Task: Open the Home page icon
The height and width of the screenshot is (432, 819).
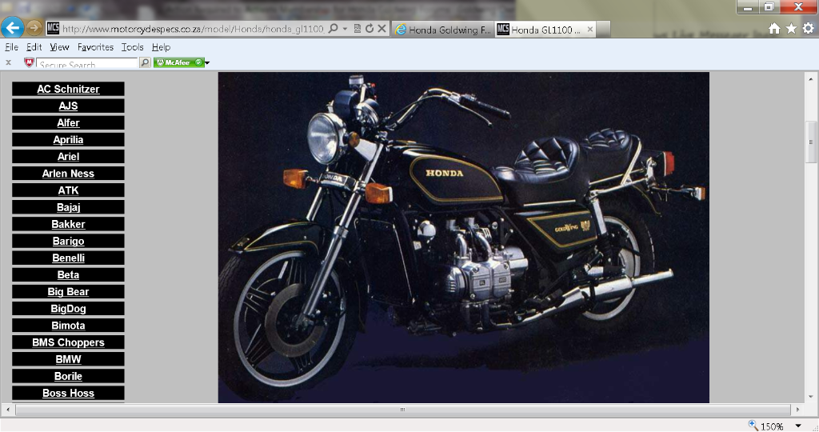Action: click(774, 29)
